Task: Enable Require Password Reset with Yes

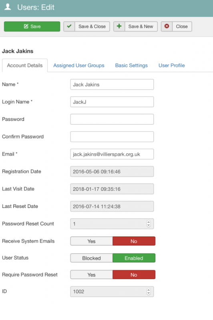Action: pyautogui.click(x=92, y=275)
